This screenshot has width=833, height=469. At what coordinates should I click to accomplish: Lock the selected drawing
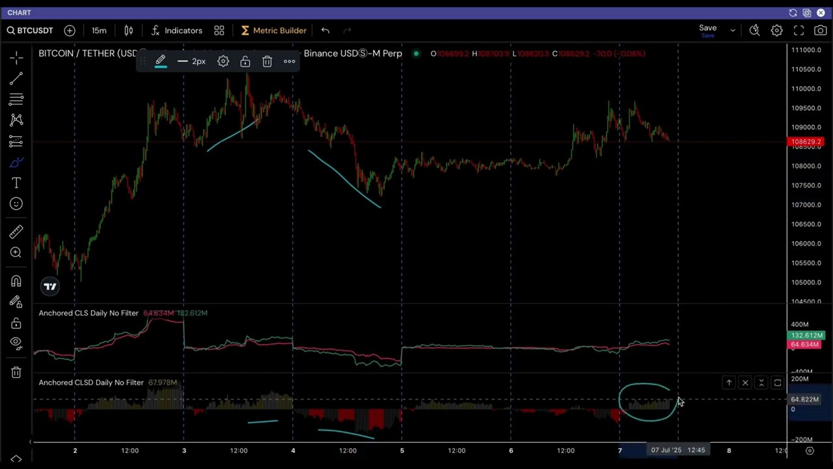click(x=245, y=61)
